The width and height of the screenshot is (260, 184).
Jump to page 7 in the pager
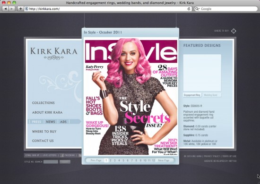[x=132, y=160]
